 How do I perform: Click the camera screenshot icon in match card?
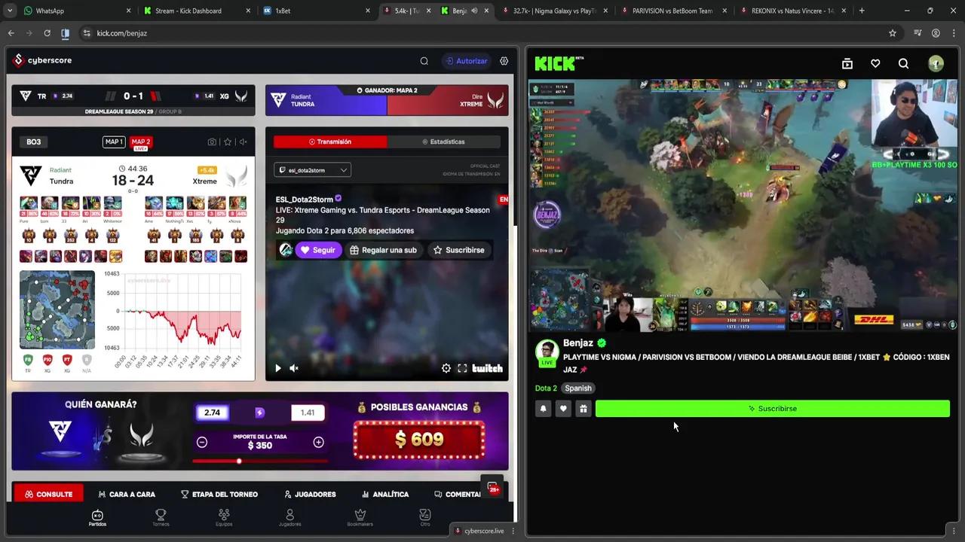[212, 142]
